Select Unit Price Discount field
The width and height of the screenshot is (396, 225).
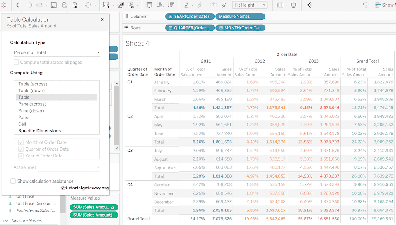point(36,203)
